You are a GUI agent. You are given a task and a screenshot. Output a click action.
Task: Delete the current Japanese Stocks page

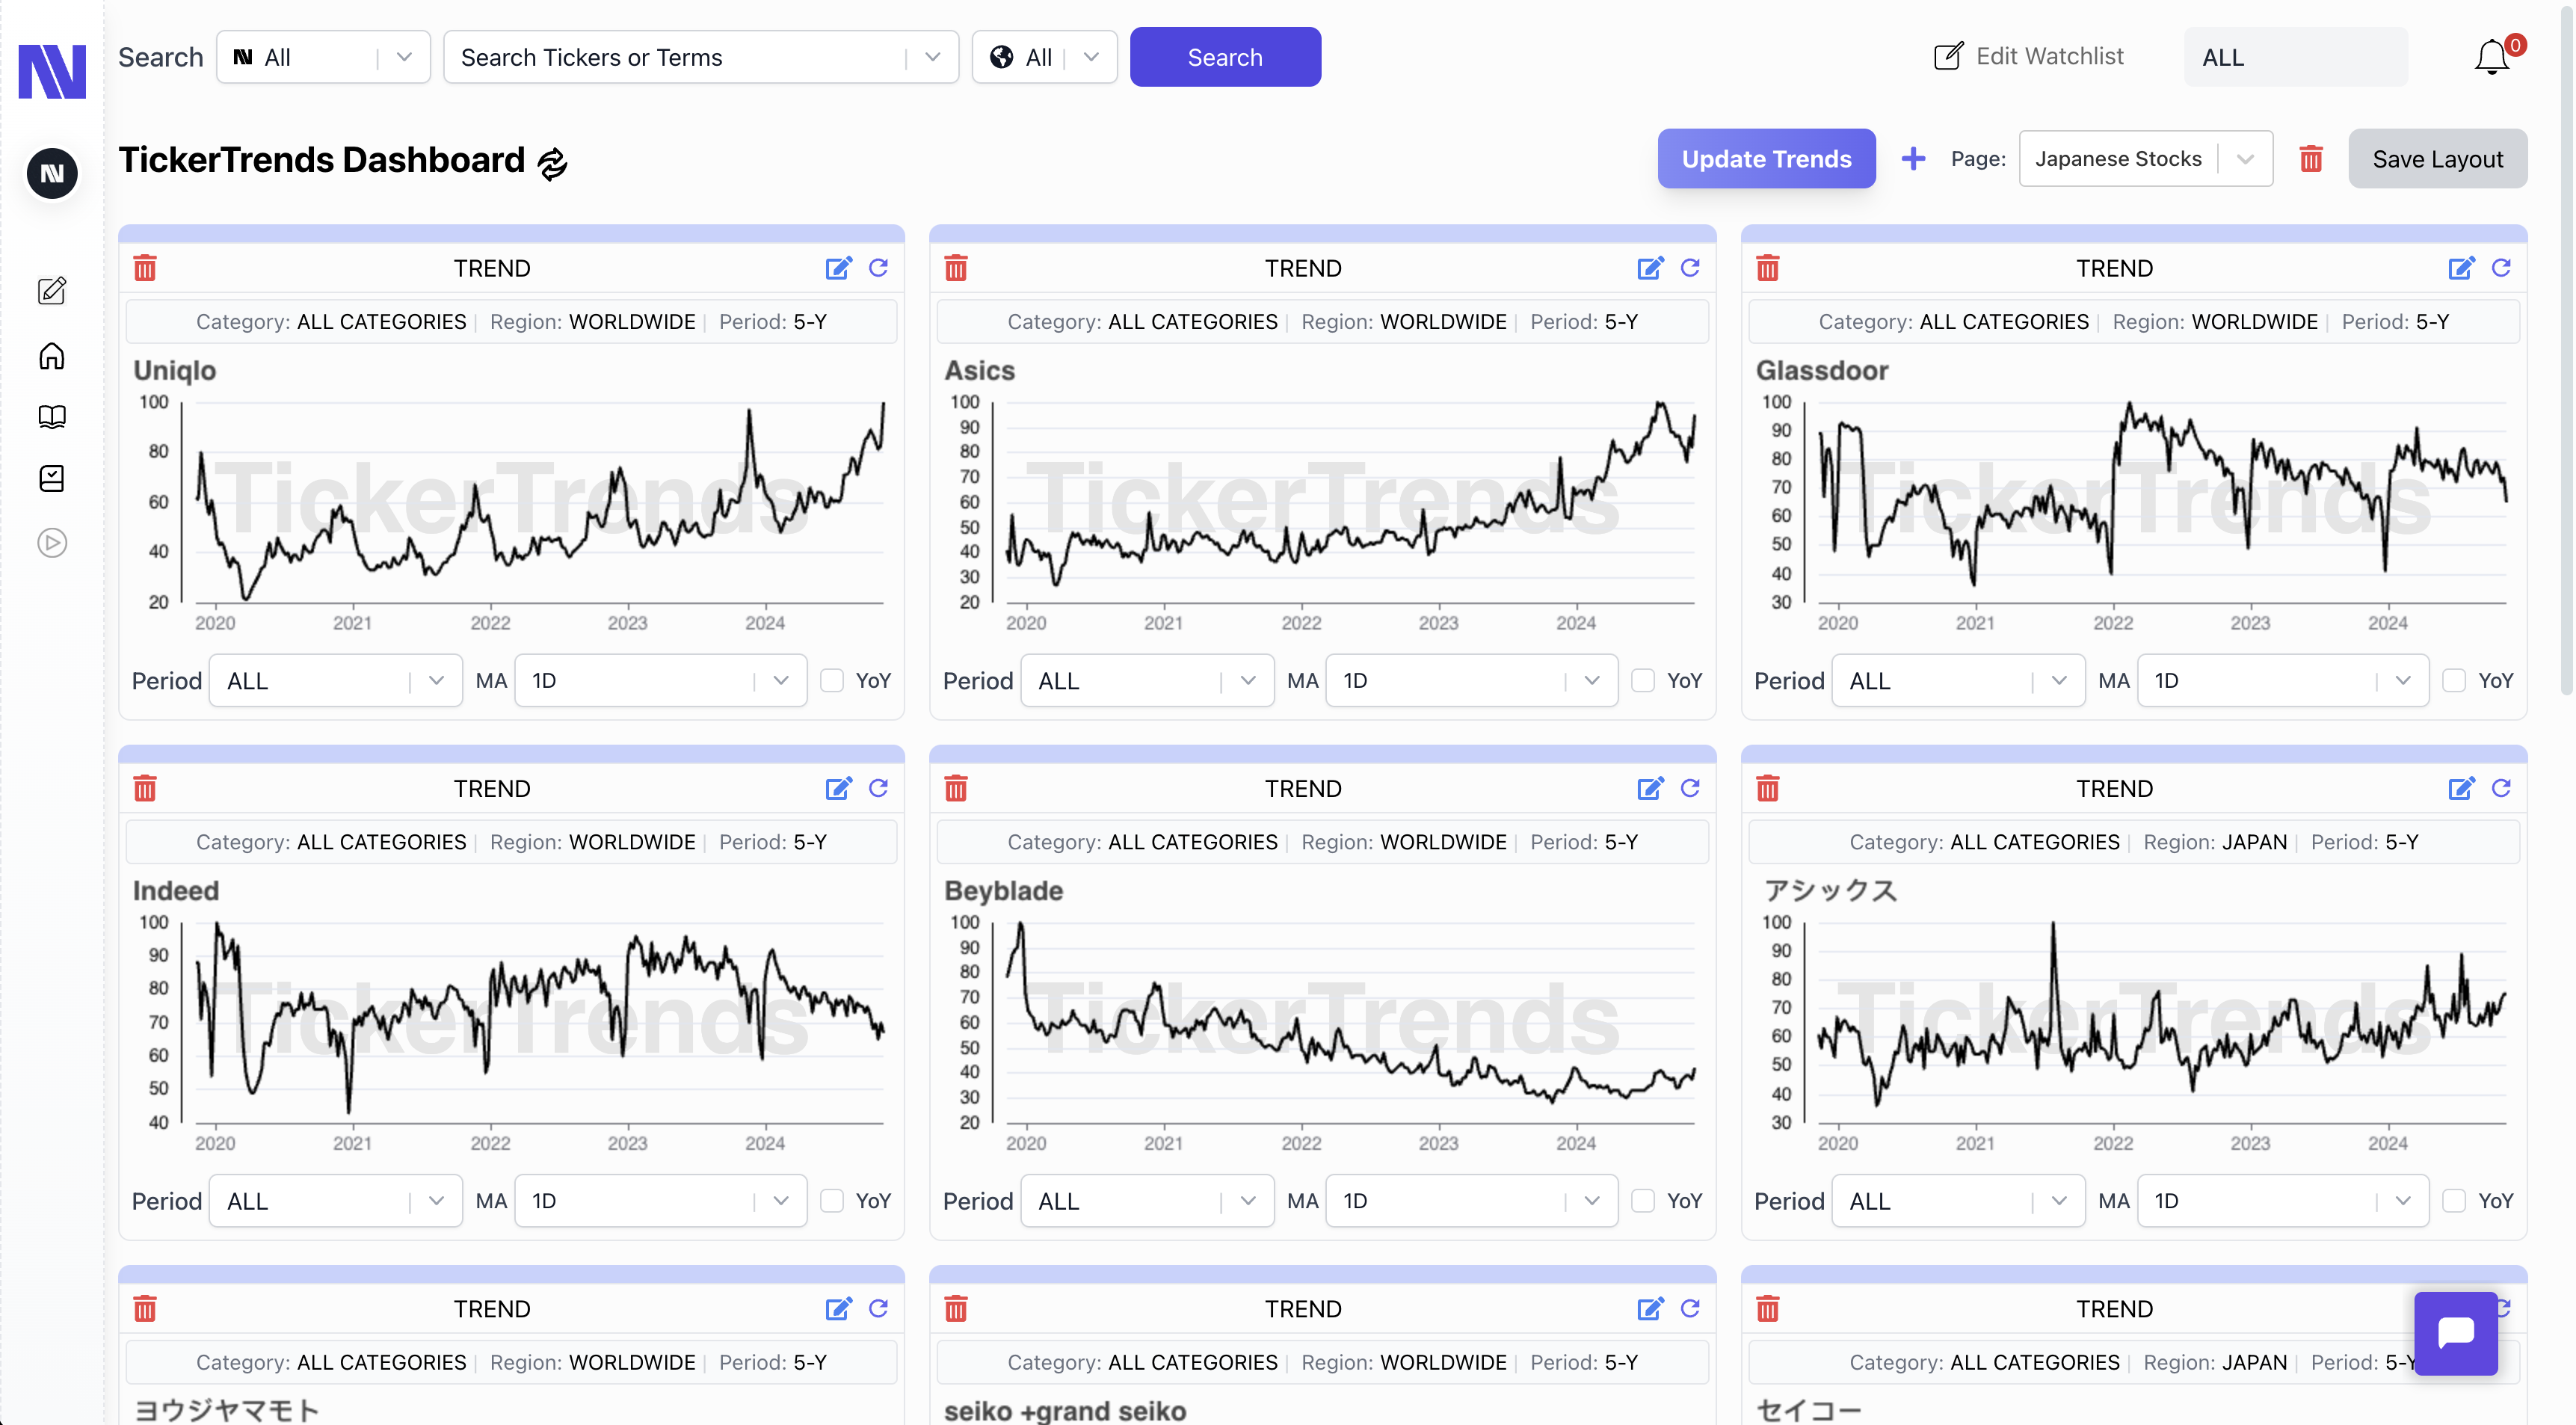(x=2311, y=158)
